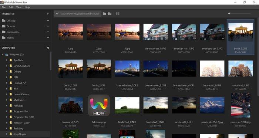Expand the Program Files folder
Viewport: 259px width, 138px height.
coord(7,111)
